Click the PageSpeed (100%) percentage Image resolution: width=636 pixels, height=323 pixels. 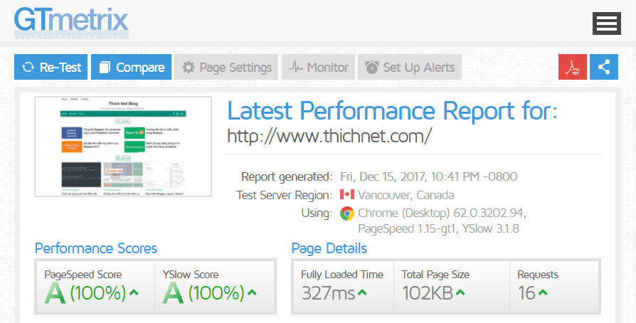point(98,293)
